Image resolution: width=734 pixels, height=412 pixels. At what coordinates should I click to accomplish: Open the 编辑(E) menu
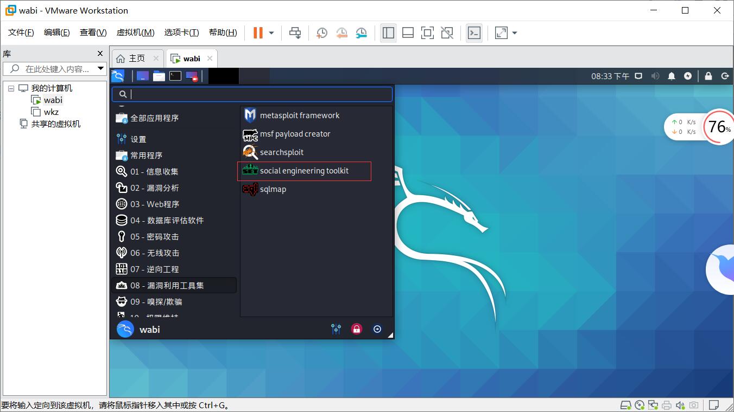(57, 33)
